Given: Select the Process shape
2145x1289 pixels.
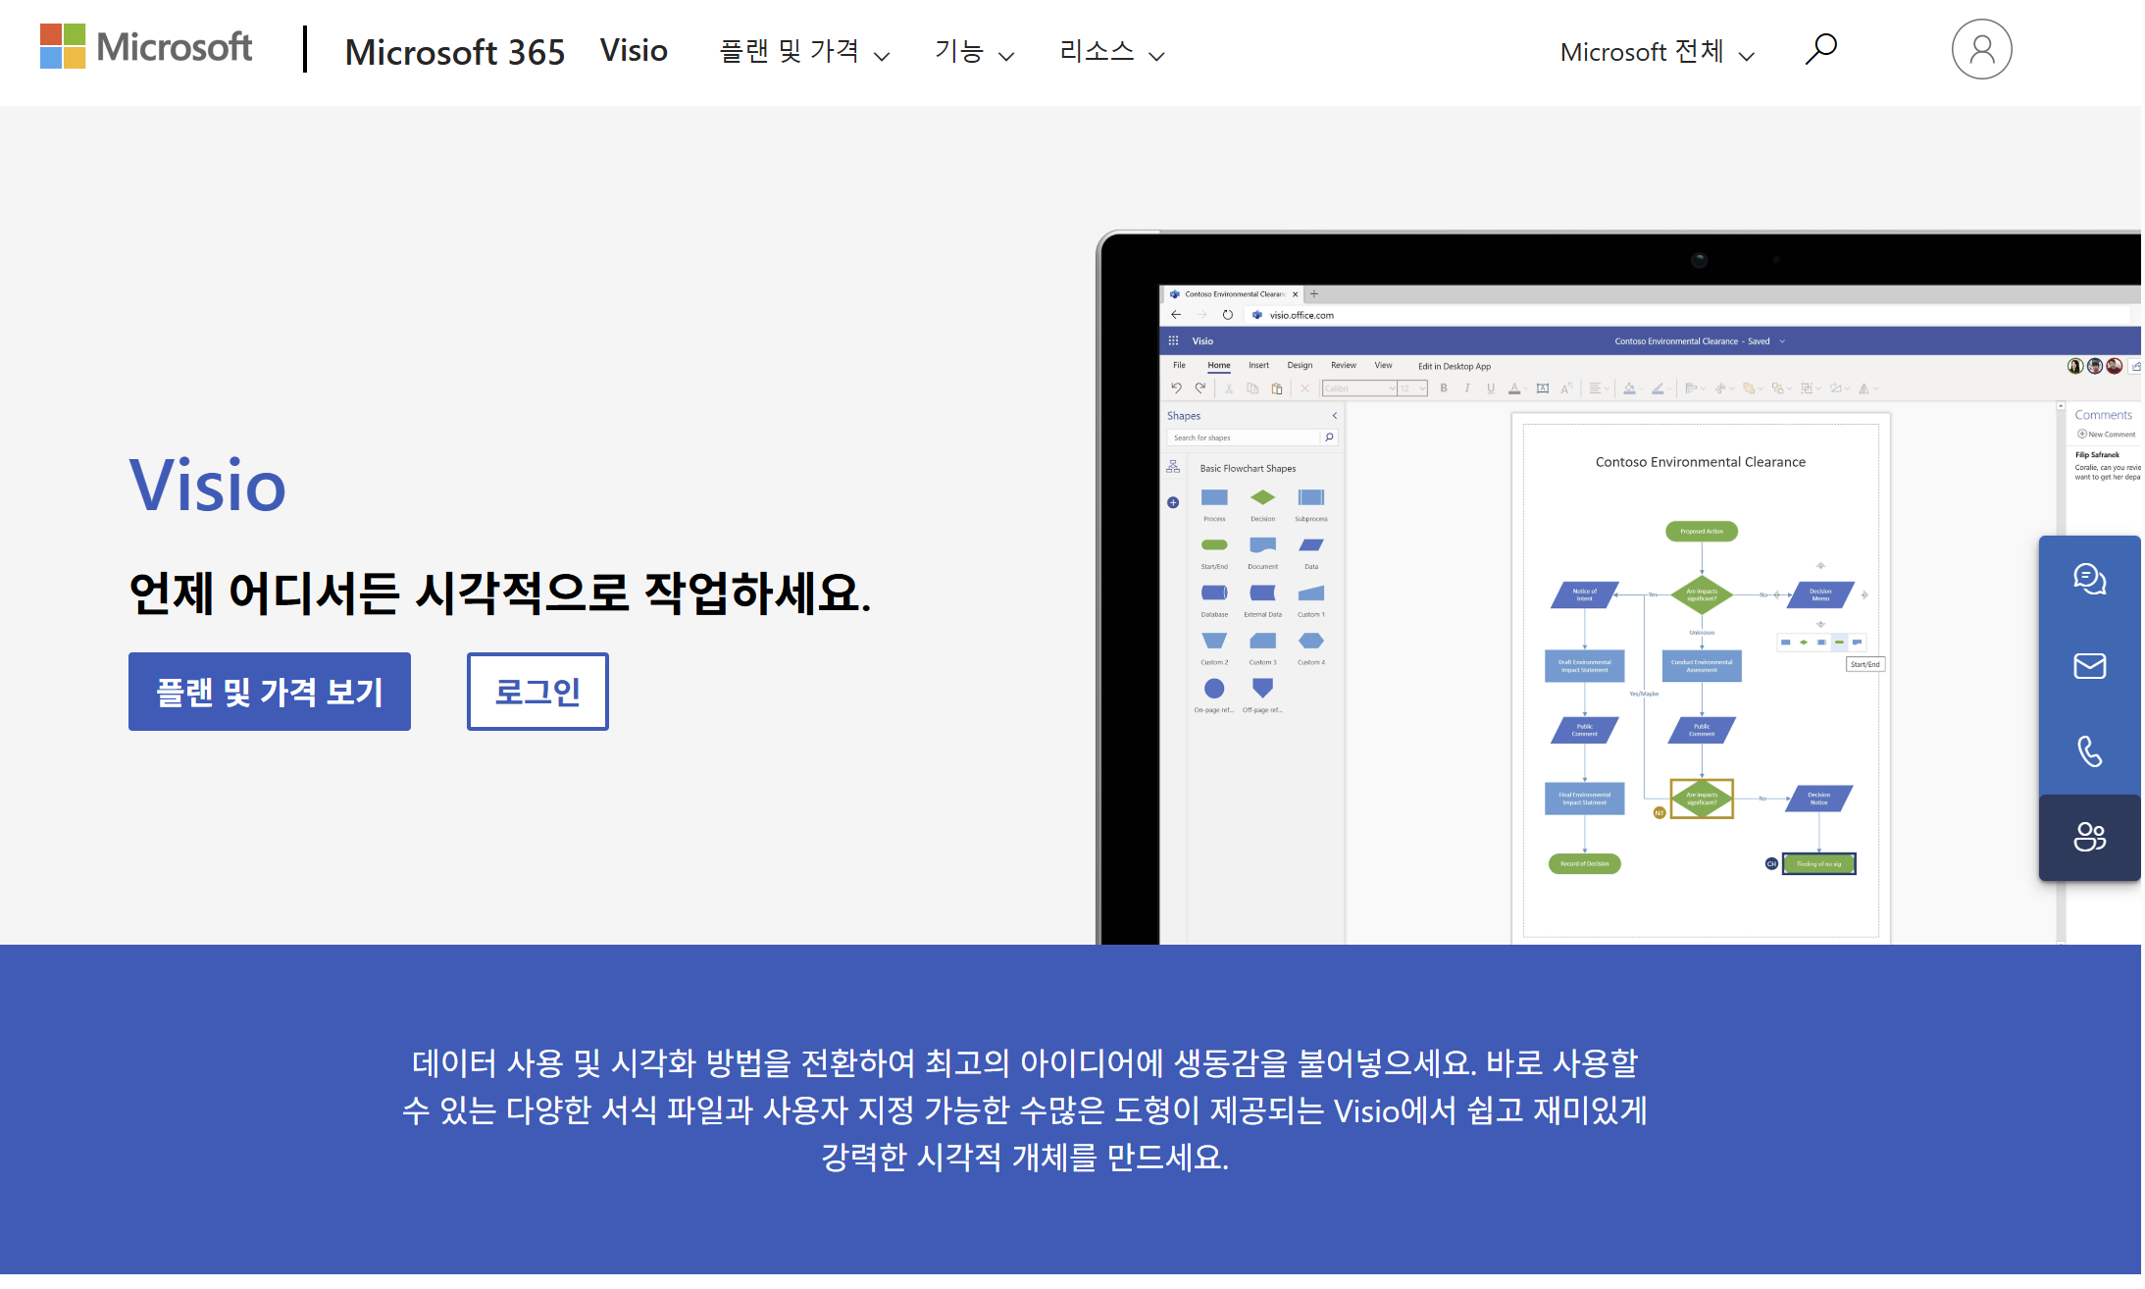Looking at the screenshot, I should tap(1214, 498).
